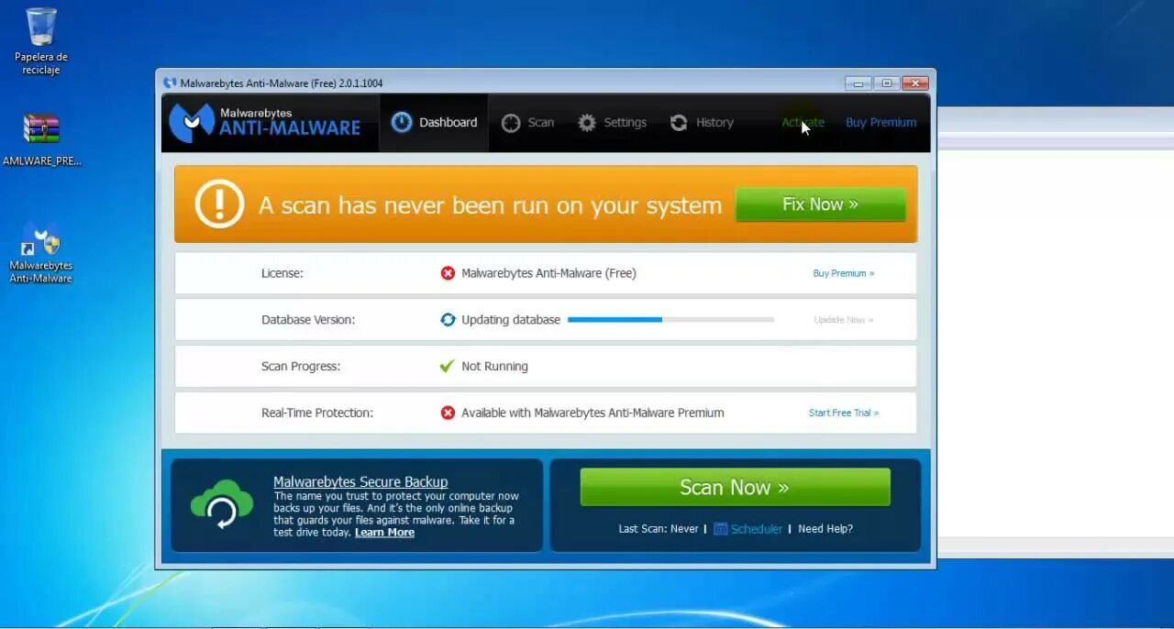1174x629 pixels.
Task: Click the 'Last Scan: Never' text
Action: tap(659, 529)
